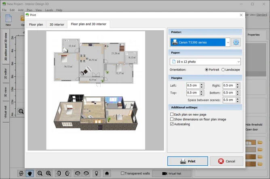Open Properties tab in main window

click(x=253, y=35)
